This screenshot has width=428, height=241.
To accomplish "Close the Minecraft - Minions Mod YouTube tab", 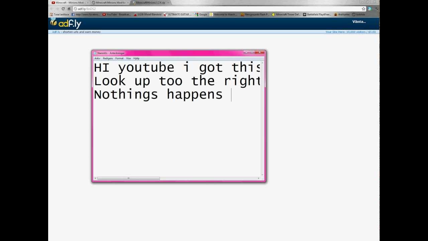I will [88, 2].
